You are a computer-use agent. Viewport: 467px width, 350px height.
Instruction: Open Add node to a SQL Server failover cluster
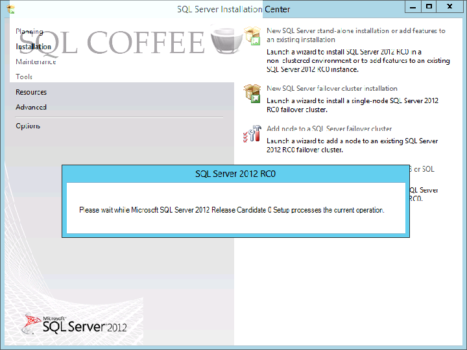click(x=329, y=128)
